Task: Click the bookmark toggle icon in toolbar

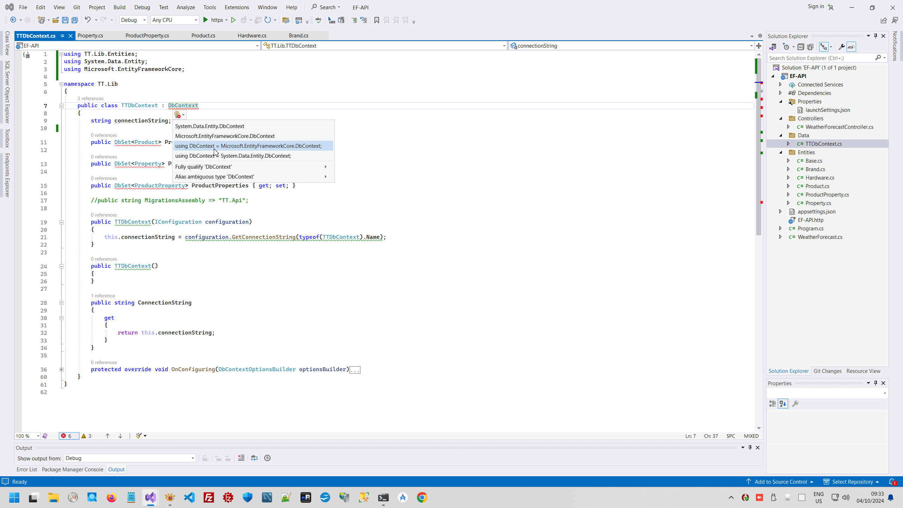Action: 376,20
